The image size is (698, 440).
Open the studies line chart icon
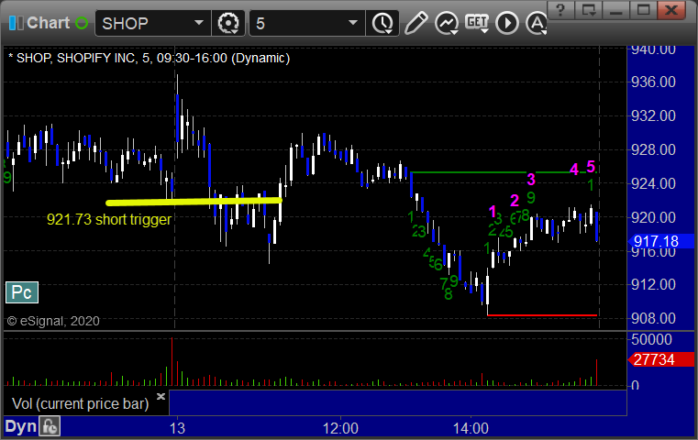pyautogui.click(x=447, y=23)
